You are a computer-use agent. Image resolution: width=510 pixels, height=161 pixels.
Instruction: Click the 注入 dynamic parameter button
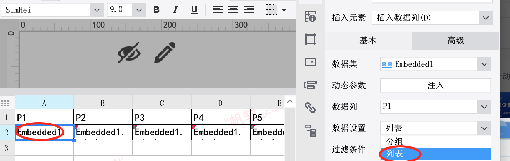435,85
